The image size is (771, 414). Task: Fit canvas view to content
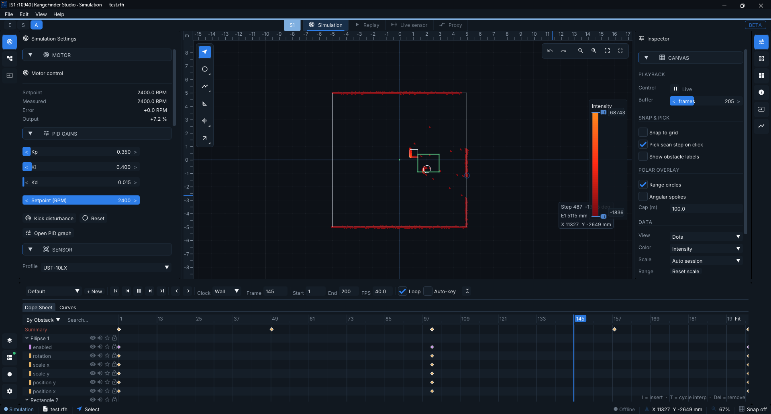[607, 51]
